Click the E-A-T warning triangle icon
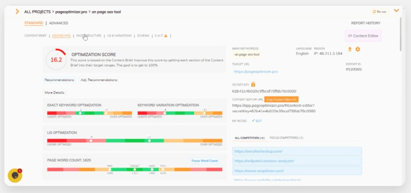 pyautogui.click(x=166, y=36)
